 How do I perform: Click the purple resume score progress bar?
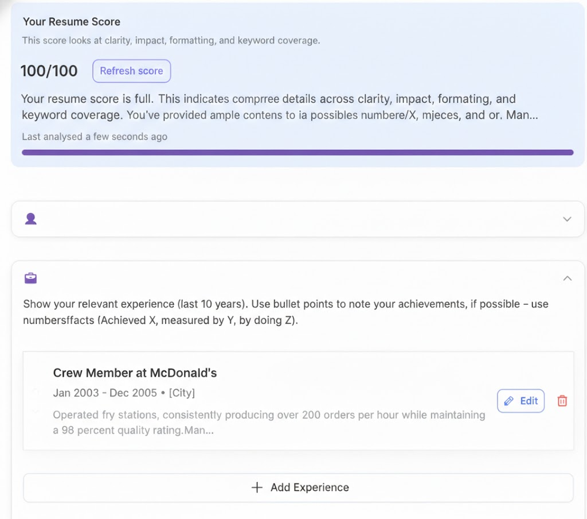[x=298, y=152]
